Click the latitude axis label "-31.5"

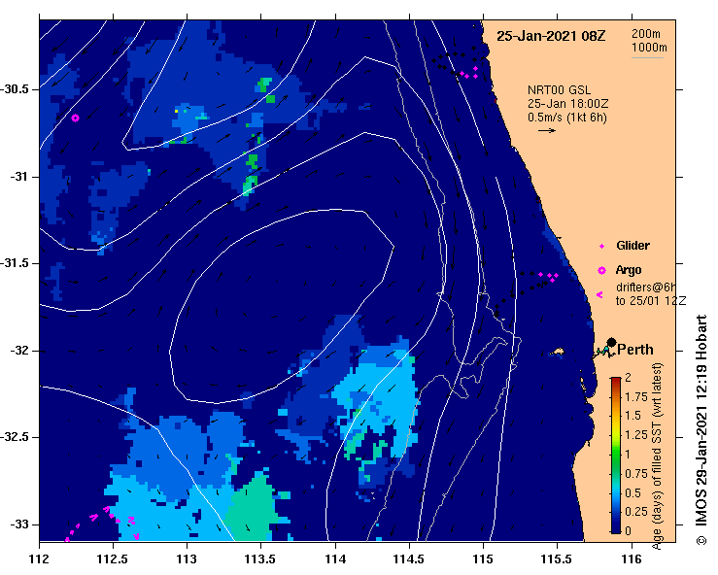(x=14, y=263)
